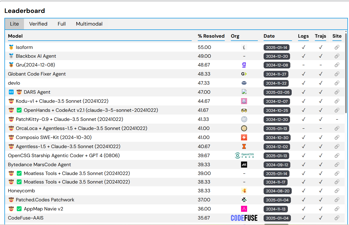Sort by % Resolved column header

(x=211, y=36)
